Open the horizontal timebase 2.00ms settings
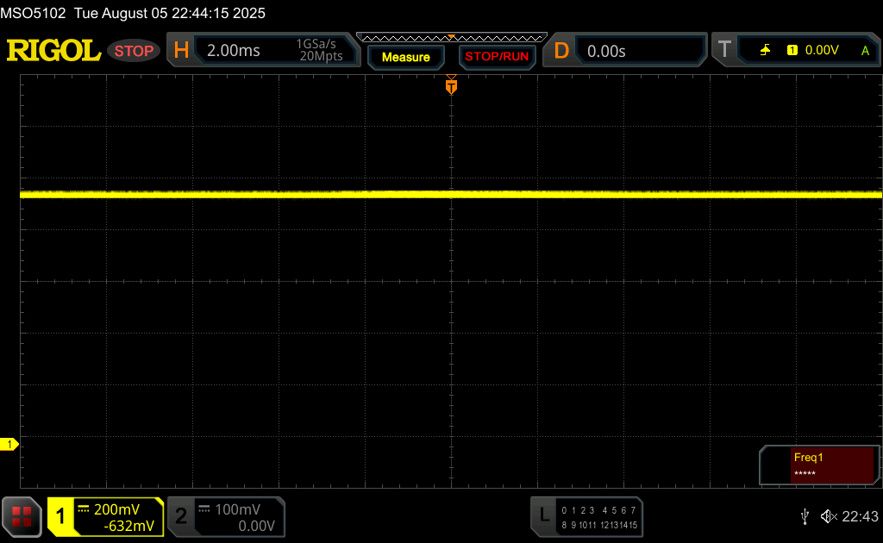Image resolution: width=883 pixels, height=543 pixels. tap(233, 51)
